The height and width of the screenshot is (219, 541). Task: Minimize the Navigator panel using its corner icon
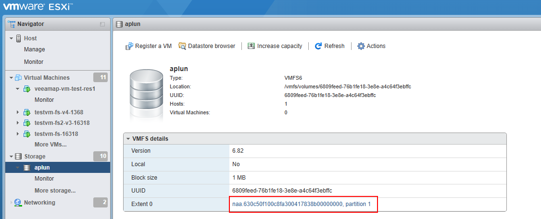[x=102, y=24]
